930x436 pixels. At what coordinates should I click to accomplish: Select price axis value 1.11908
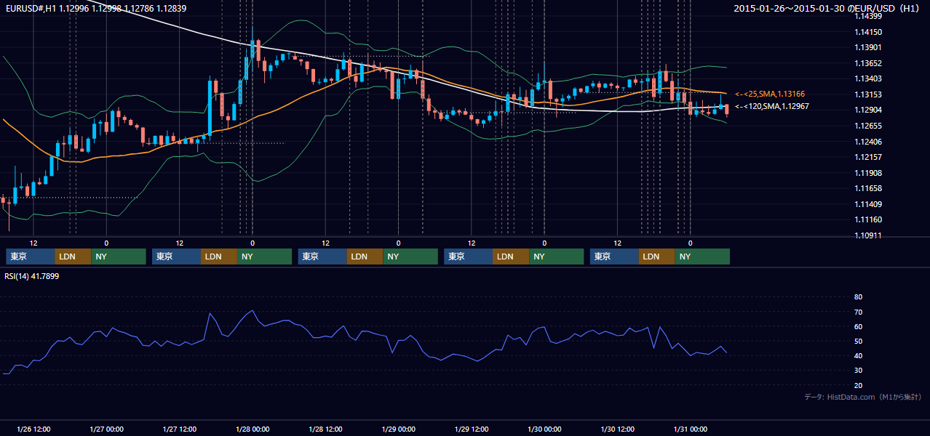(x=868, y=173)
